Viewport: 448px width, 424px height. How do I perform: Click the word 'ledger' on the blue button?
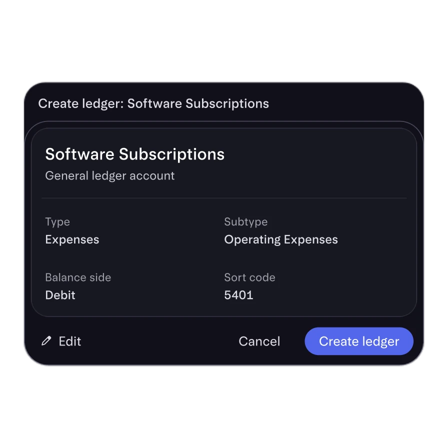click(381, 341)
